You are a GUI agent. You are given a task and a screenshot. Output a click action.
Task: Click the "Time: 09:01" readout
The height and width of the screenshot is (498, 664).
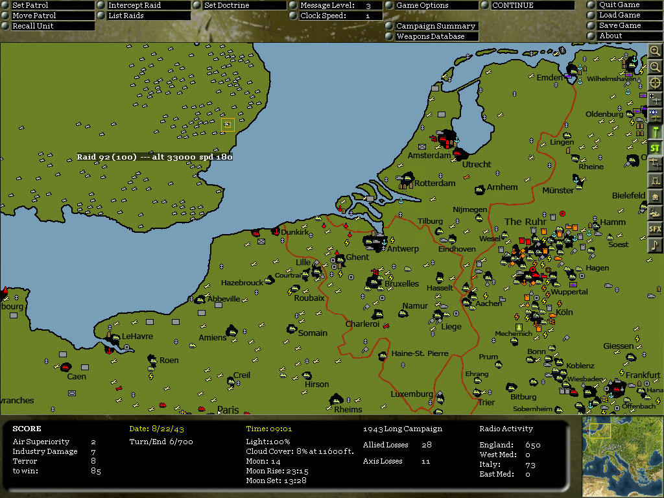point(269,429)
